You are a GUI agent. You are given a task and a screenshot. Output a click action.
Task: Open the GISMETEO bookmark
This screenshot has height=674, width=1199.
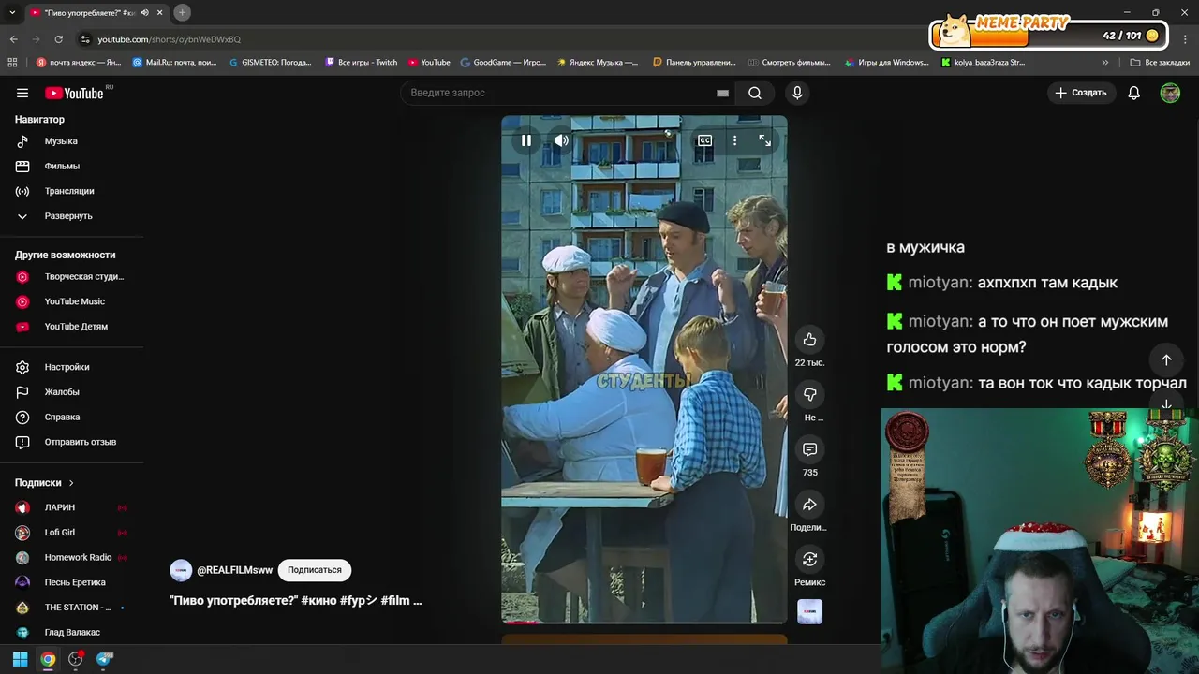point(271,63)
